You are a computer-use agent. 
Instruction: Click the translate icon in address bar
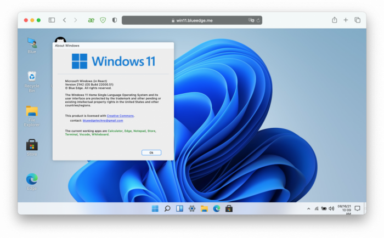point(251,20)
